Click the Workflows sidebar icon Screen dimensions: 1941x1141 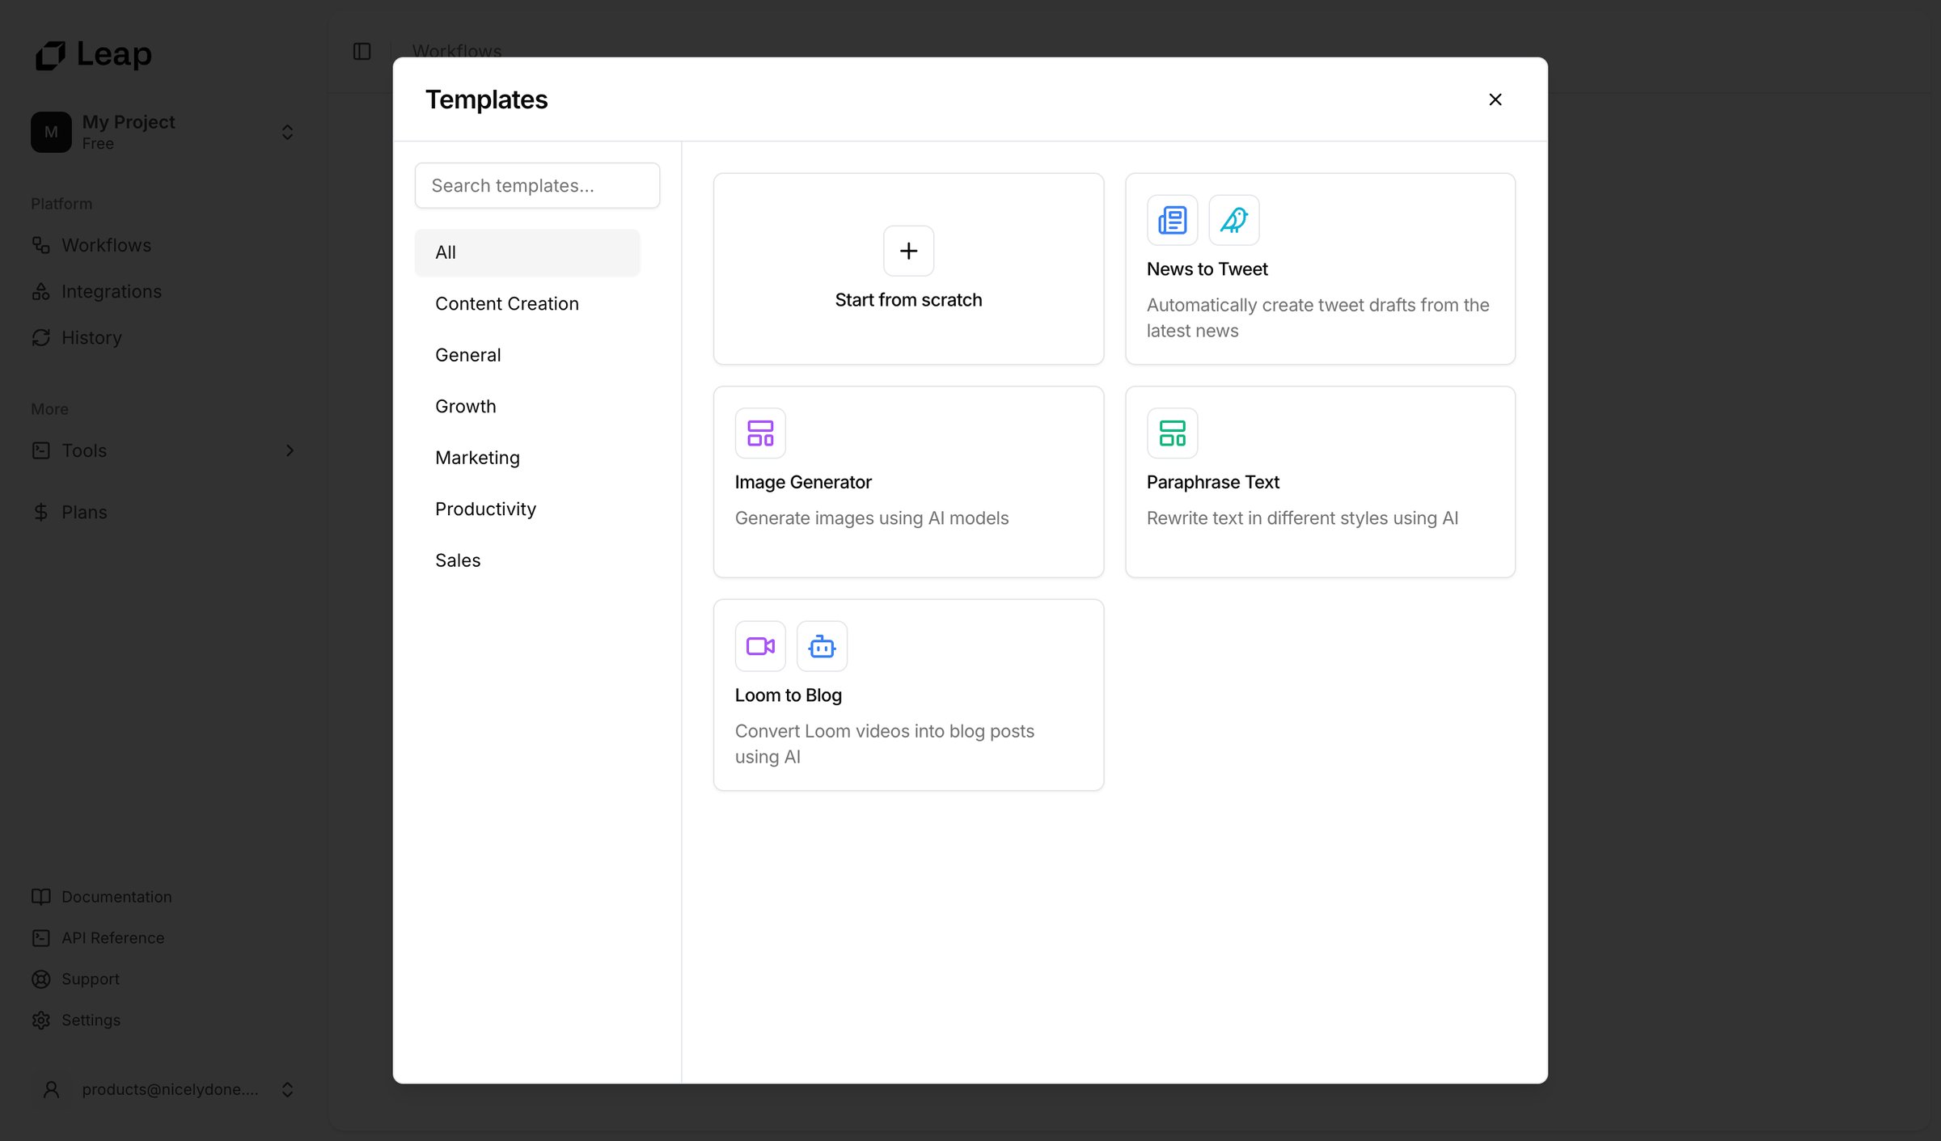click(40, 244)
